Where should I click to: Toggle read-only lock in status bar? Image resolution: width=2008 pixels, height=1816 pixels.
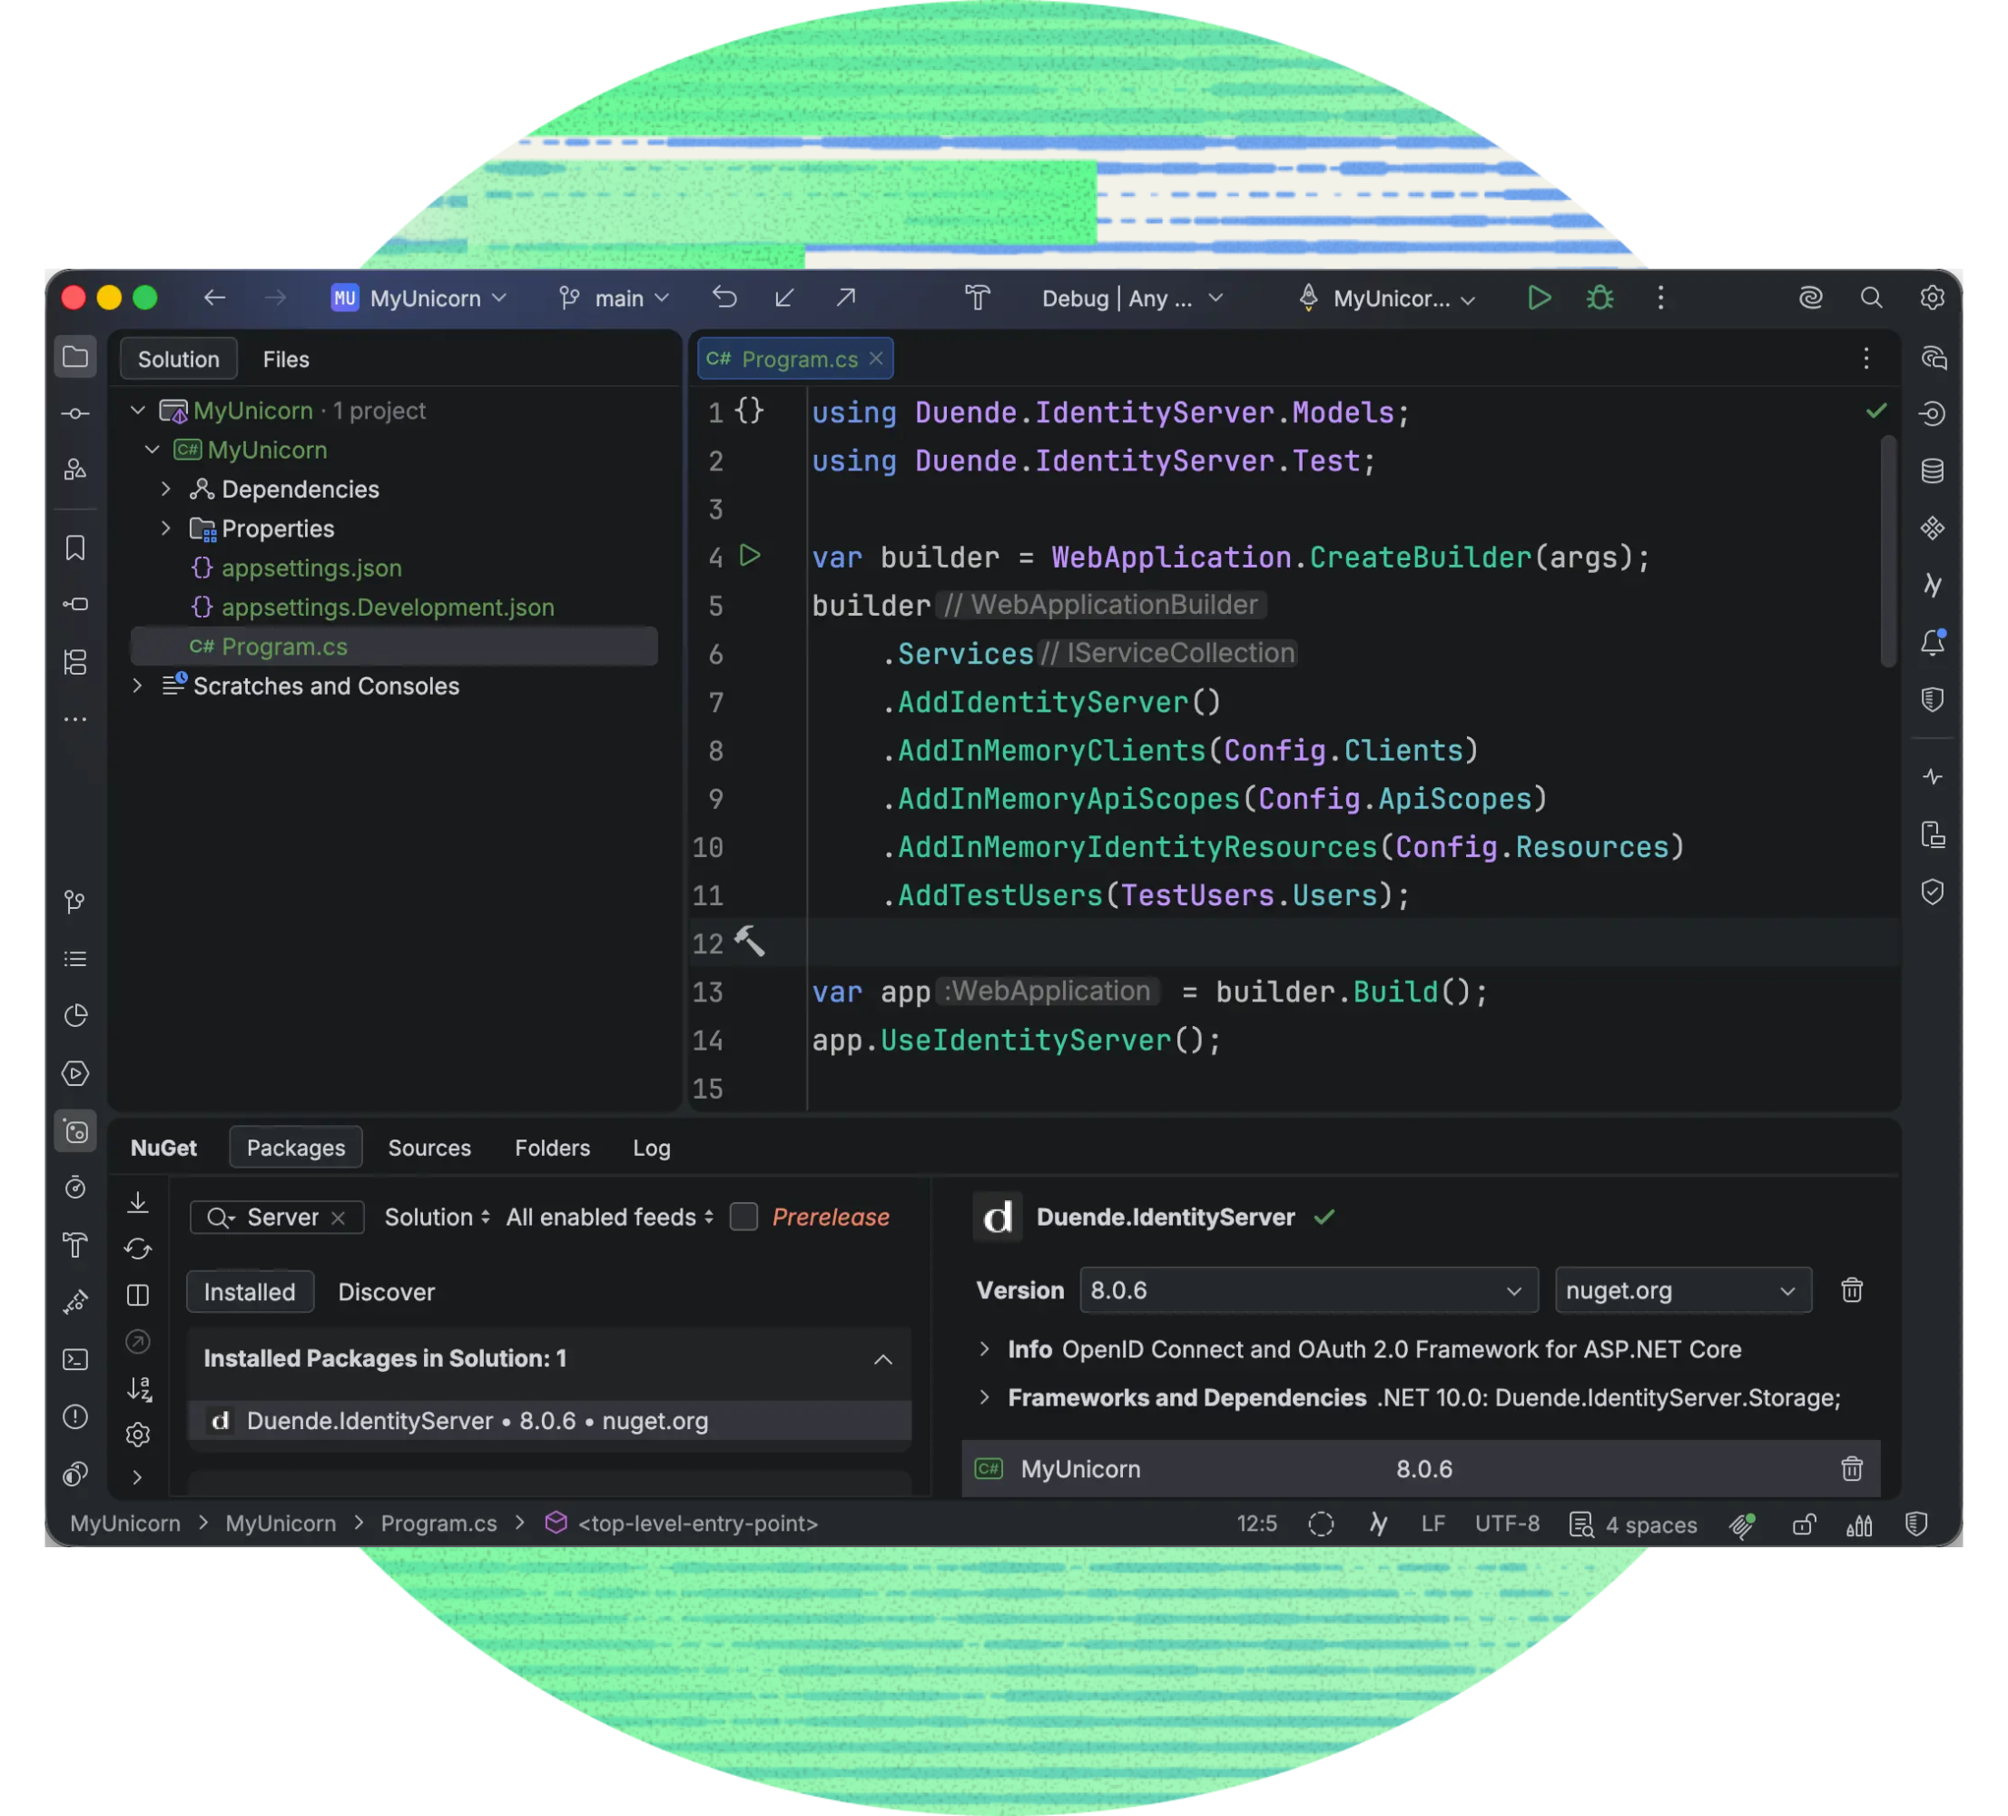click(1804, 1525)
